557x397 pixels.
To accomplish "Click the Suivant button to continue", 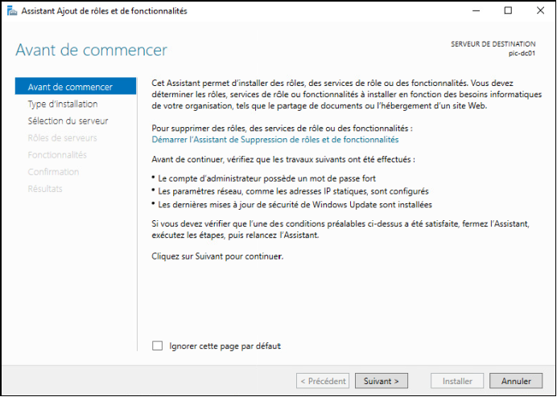I will (382, 381).
